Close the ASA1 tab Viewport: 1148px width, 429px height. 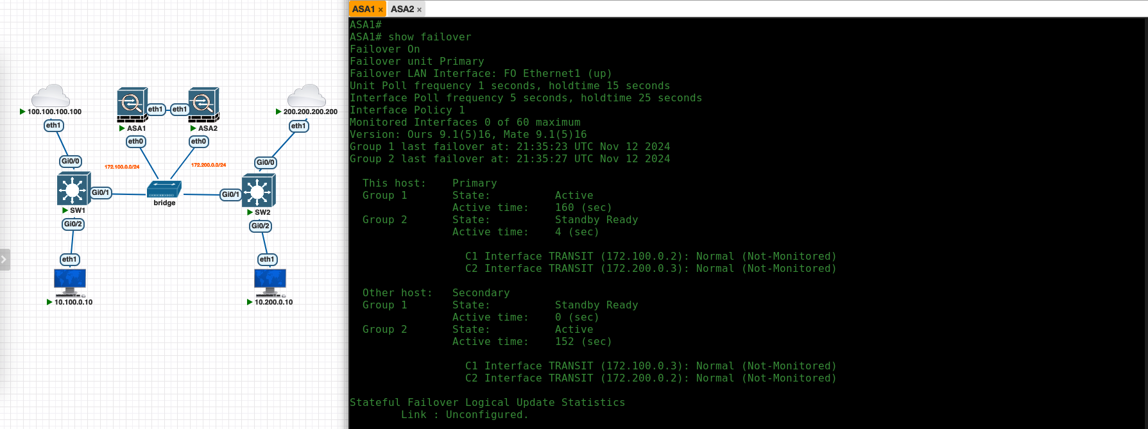[381, 10]
